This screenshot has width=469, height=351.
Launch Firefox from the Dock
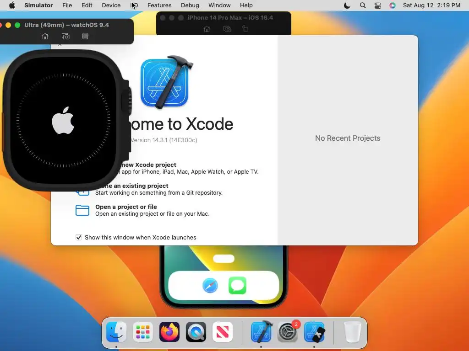(x=169, y=332)
